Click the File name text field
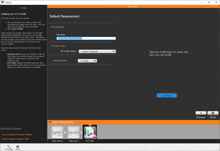 tap(86, 38)
